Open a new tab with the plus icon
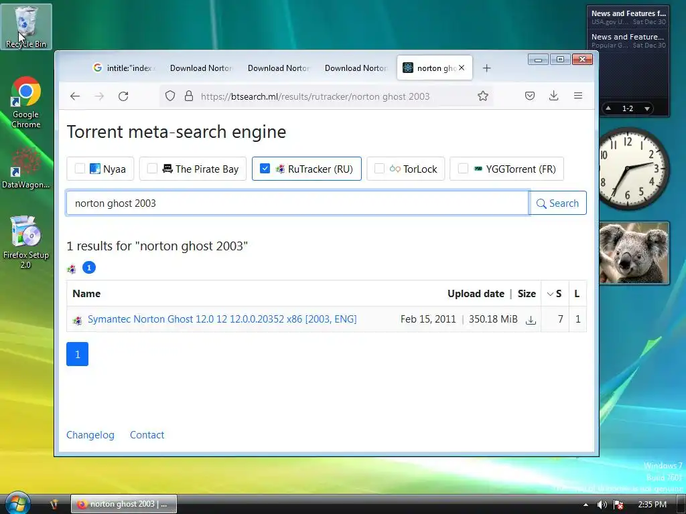The width and height of the screenshot is (686, 514). 486,68
